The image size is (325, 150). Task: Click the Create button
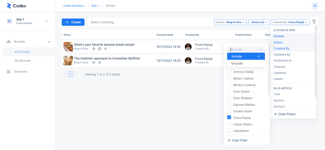click(73, 22)
